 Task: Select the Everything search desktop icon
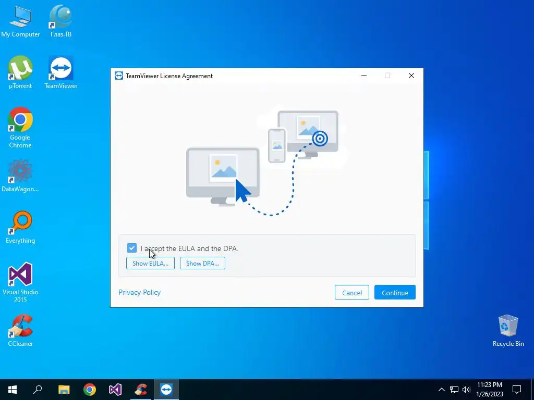pyautogui.click(x=20, y=228)
